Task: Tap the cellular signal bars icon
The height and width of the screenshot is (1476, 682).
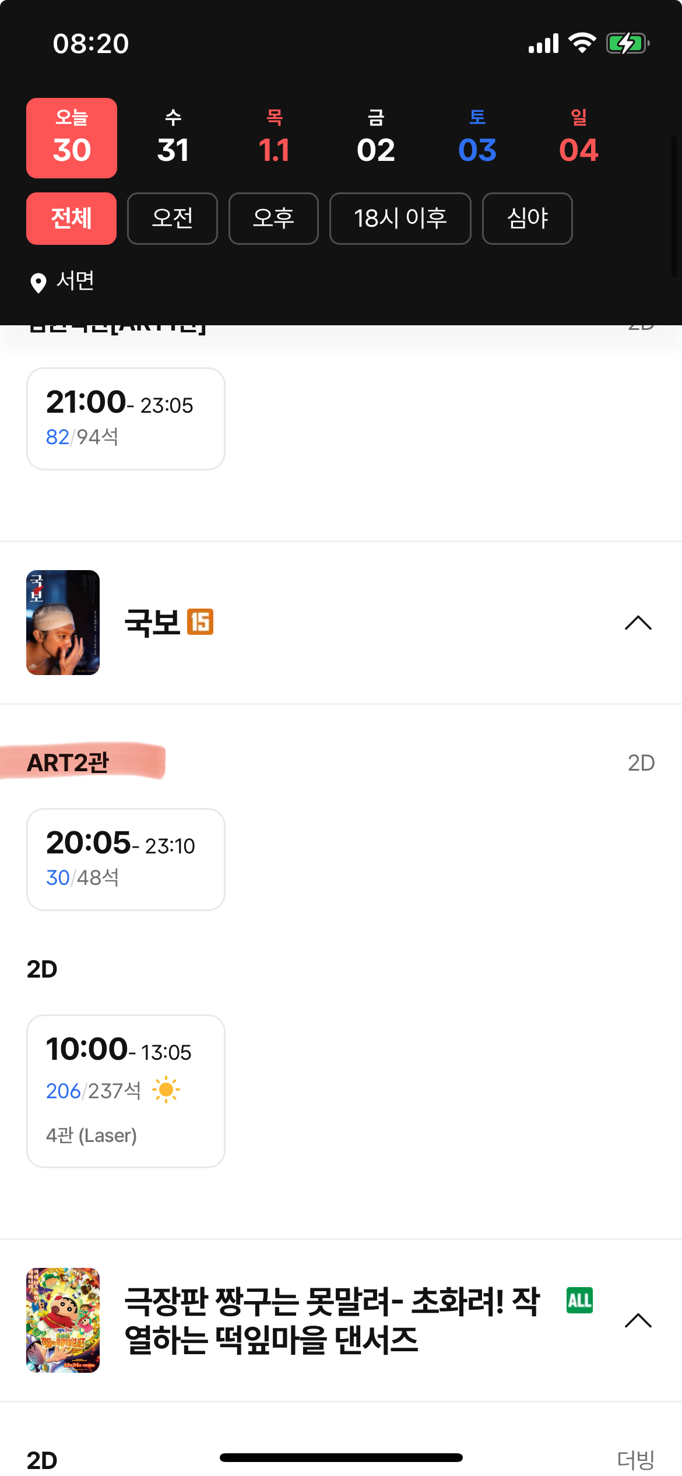Action: [543, 44]
